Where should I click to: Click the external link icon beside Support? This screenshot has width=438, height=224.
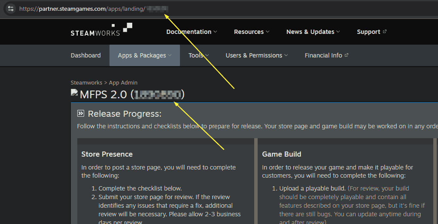[384, 32]
